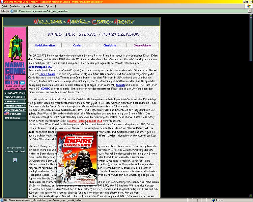Open the Checkliste link
The height and width of the screenshot is (202, 253).
click(110, 45)
